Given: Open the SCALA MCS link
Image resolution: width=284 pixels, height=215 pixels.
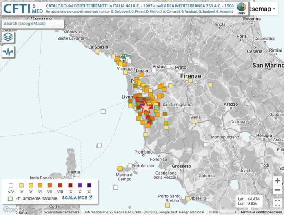Looking at the screenshot, I should (77, 198).
